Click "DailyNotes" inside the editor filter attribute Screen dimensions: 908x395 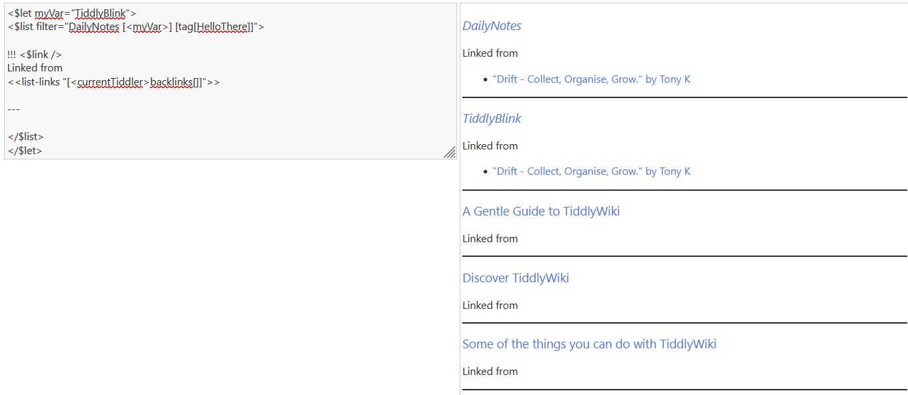[x=94, y=27]
